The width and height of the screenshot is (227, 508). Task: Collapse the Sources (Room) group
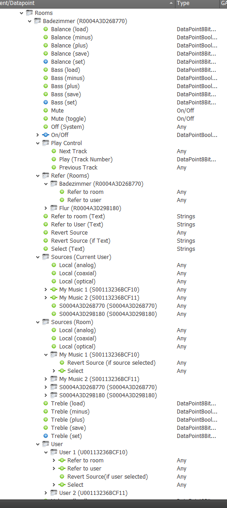38,322
